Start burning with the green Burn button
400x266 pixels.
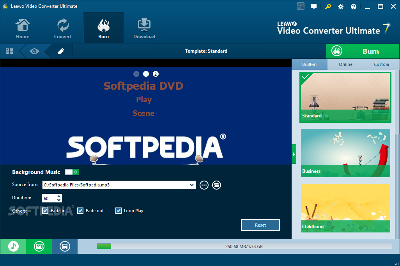tap(363, 51)
